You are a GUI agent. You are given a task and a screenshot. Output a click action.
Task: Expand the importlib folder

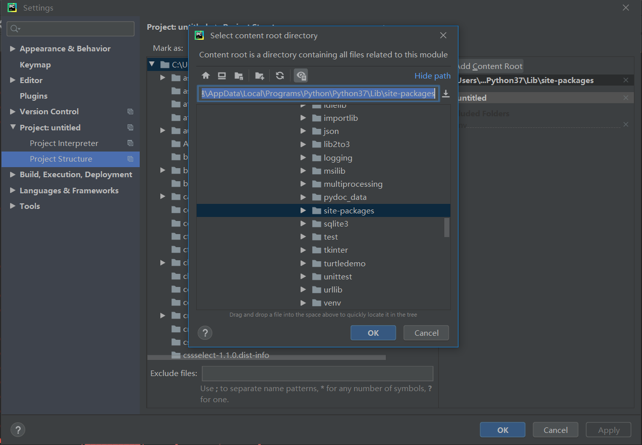point(303,118)
